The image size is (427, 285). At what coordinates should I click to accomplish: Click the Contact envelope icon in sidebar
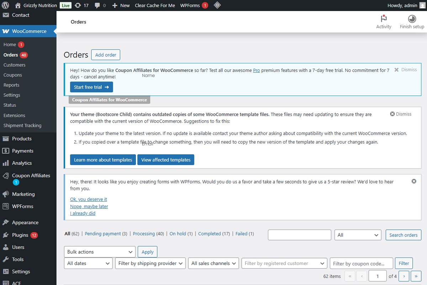pyautogui.click(x=6, y=15)
